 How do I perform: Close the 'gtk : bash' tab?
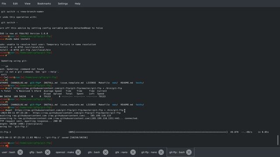[x=106, y=152]
